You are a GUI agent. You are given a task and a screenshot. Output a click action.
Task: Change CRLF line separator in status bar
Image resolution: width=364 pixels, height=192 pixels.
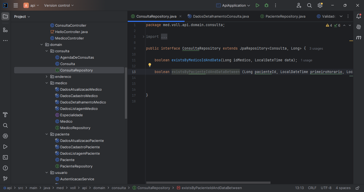(x=312, y=188)
